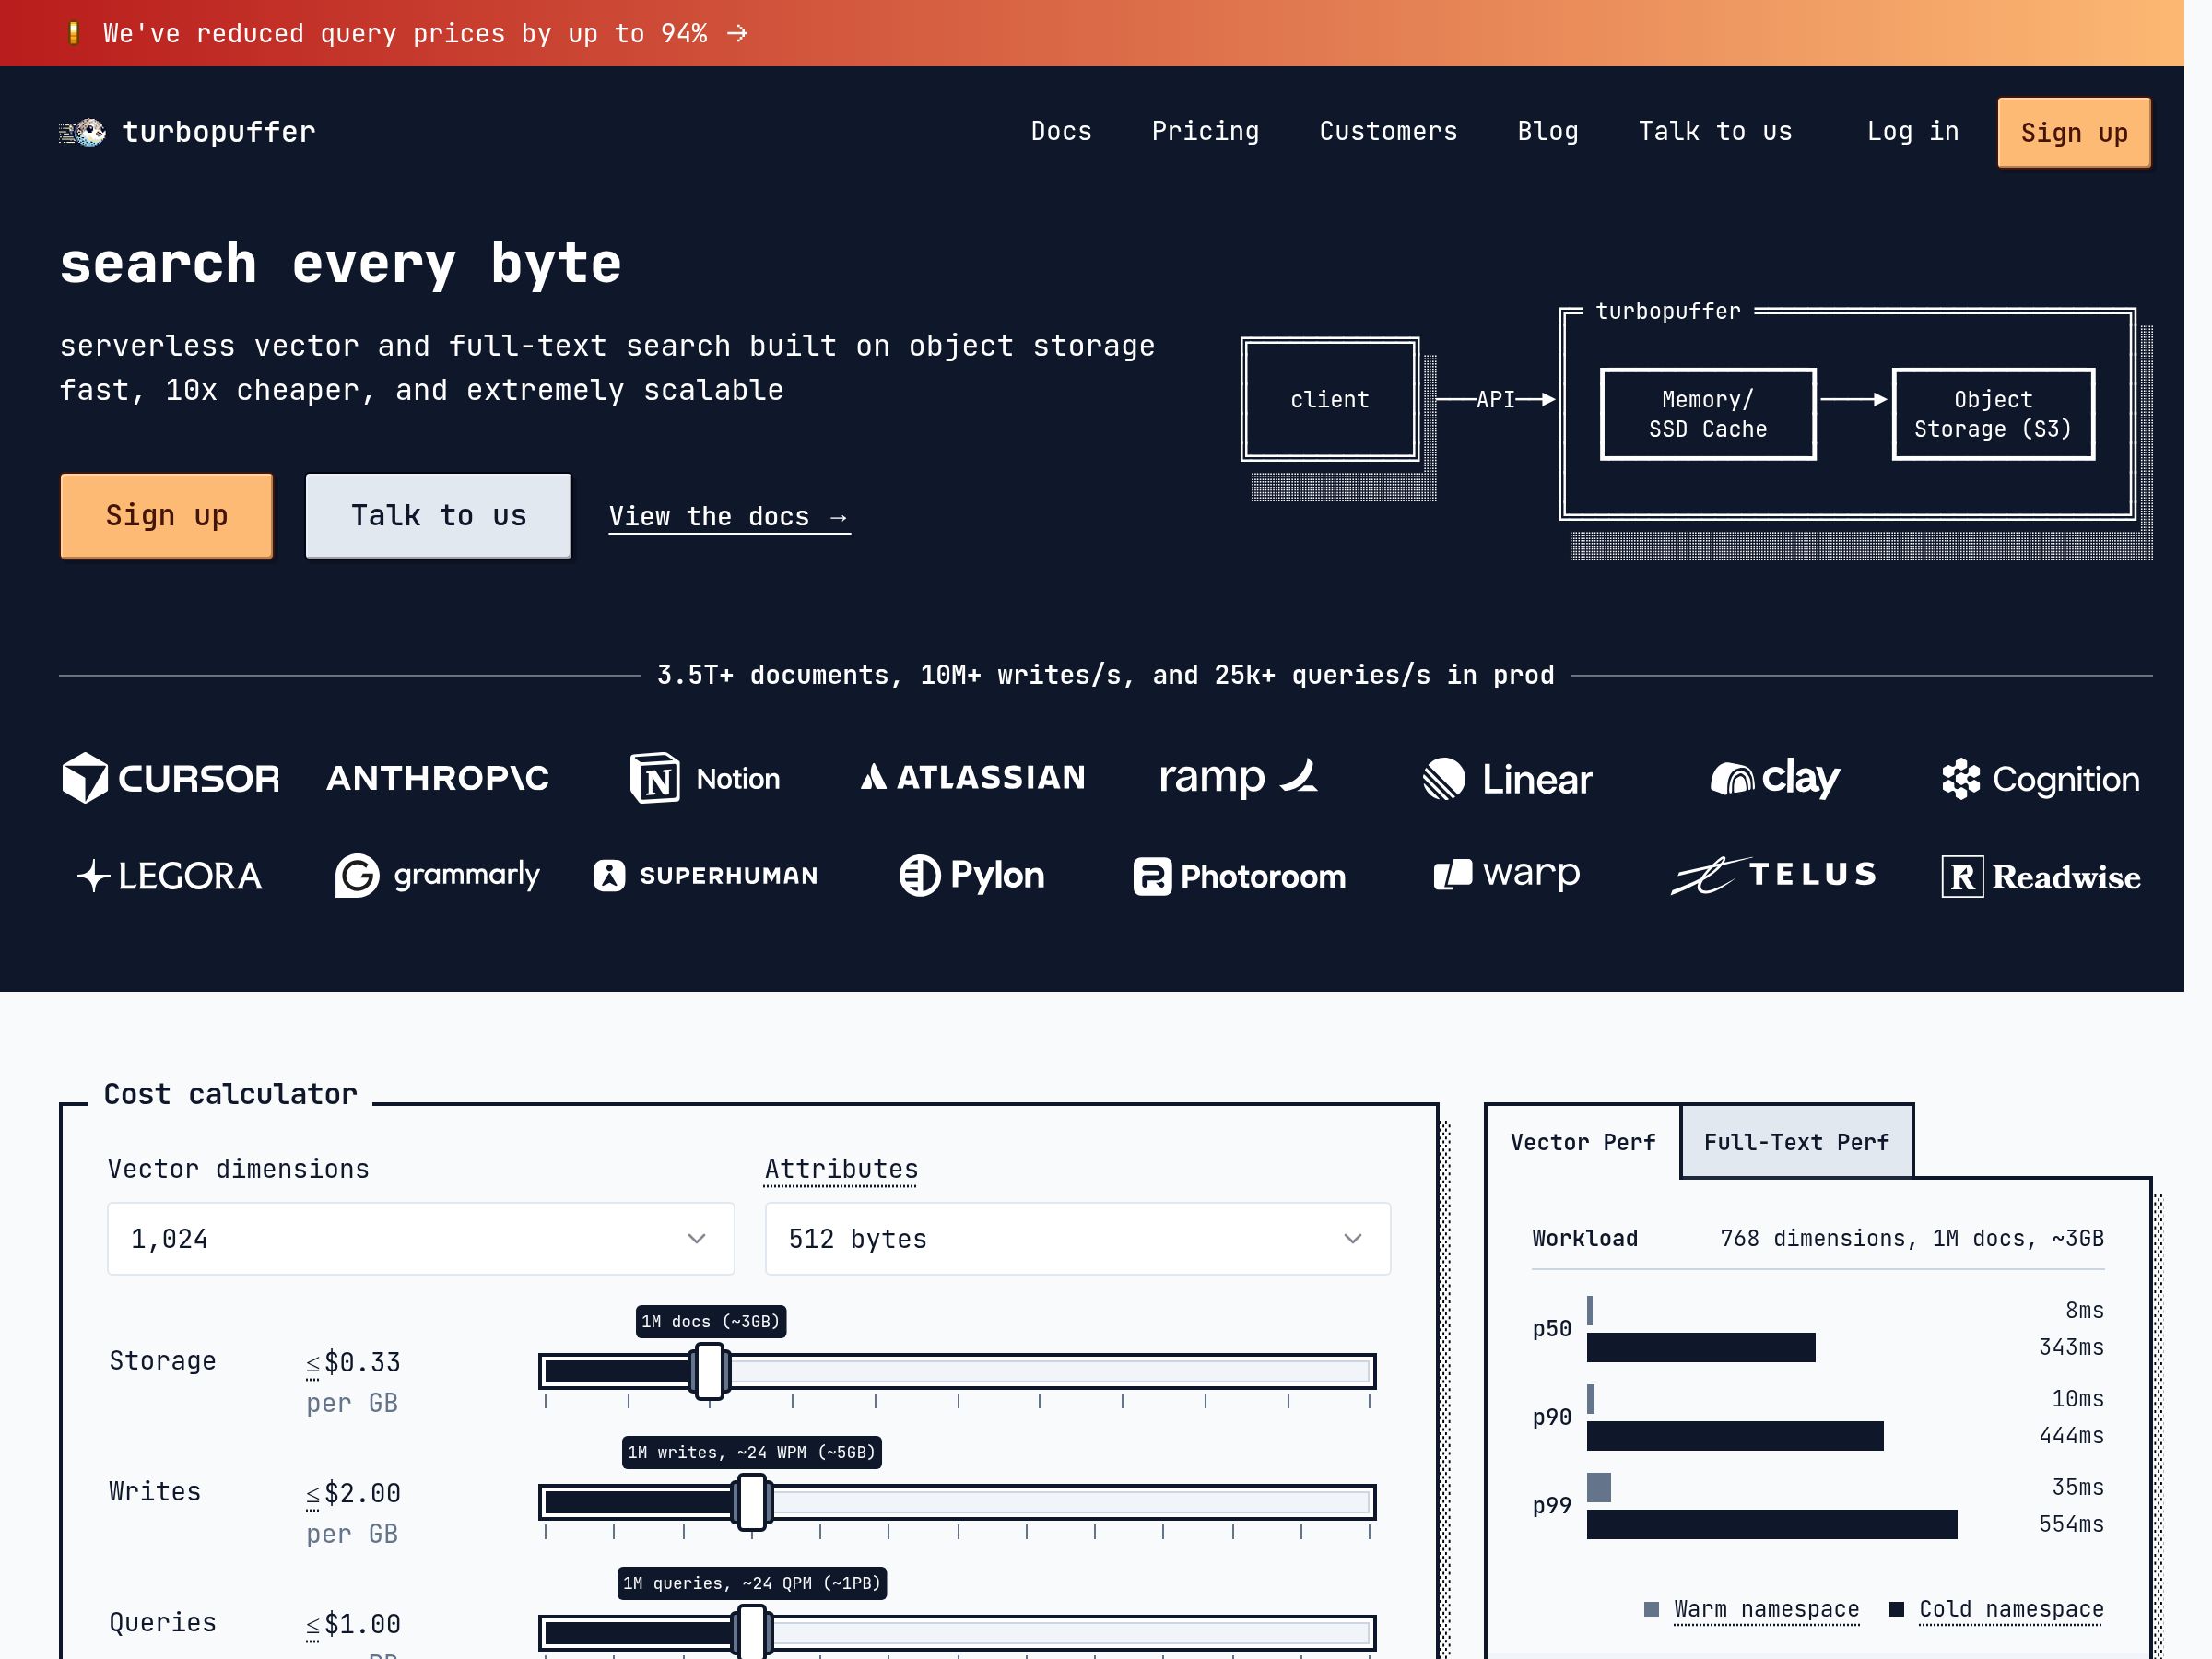Click the Pylon circle logo icon
Viewport: 2212px width, 1659px height.
[919, 876]
